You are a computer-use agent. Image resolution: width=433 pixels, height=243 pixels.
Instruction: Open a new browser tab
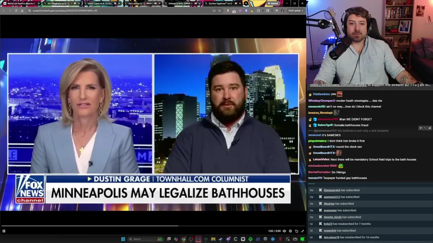click(x=246, y=3)
